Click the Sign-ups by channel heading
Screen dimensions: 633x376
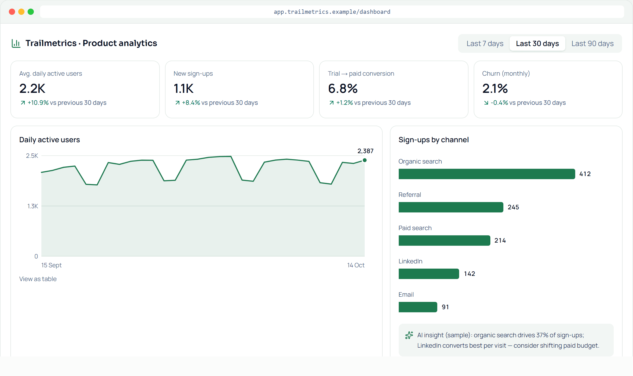tap(434, 140)
